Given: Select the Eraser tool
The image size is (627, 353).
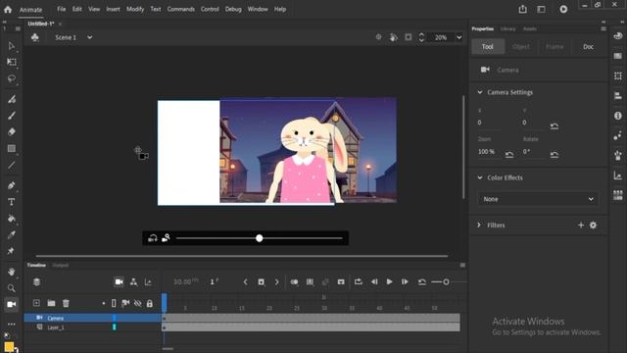Looking at the screenshot, I should tap(11, 132).
